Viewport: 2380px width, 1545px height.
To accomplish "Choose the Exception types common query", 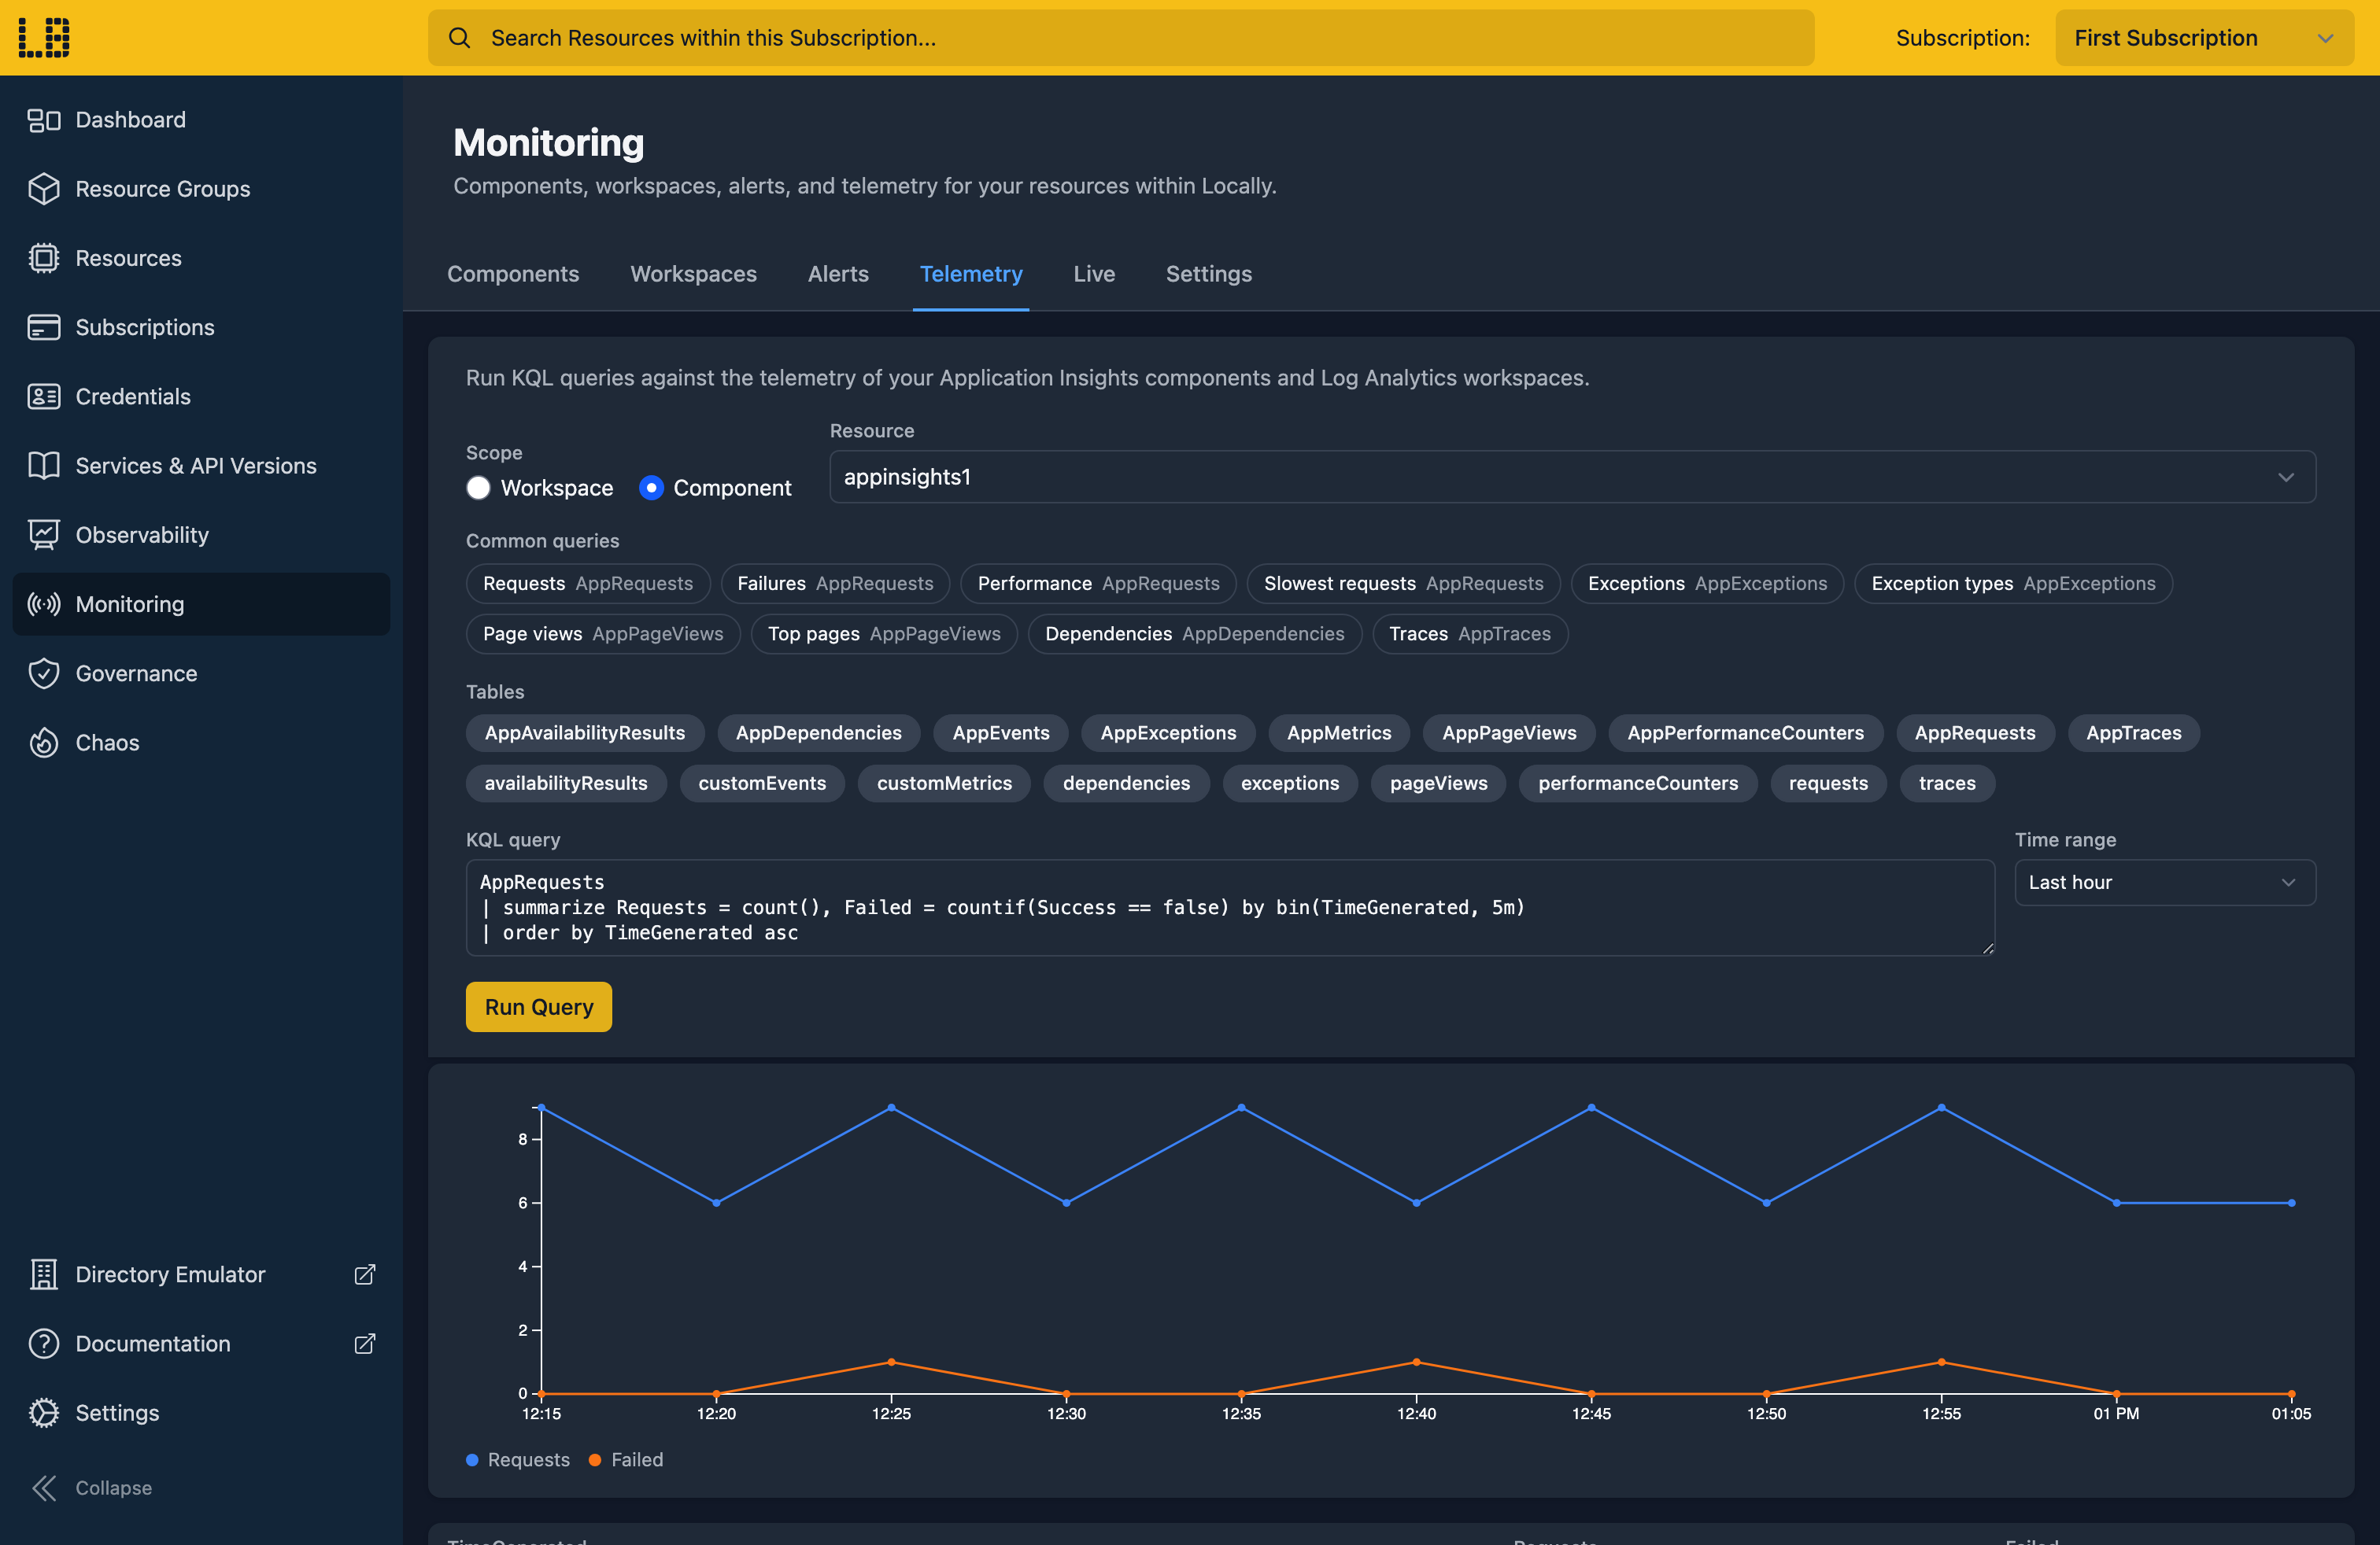I will coord(2013,584).
